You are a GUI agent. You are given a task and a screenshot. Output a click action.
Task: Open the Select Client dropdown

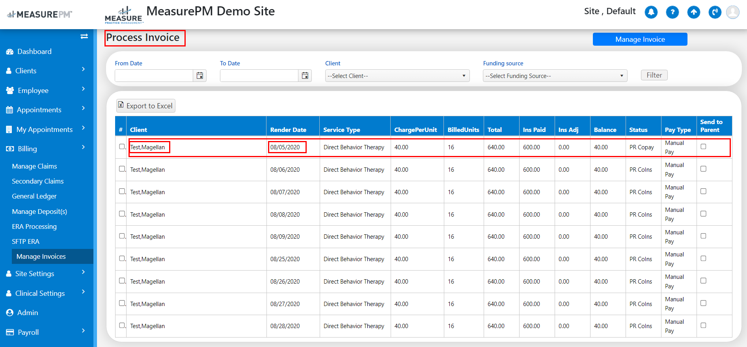click(397, 76)
